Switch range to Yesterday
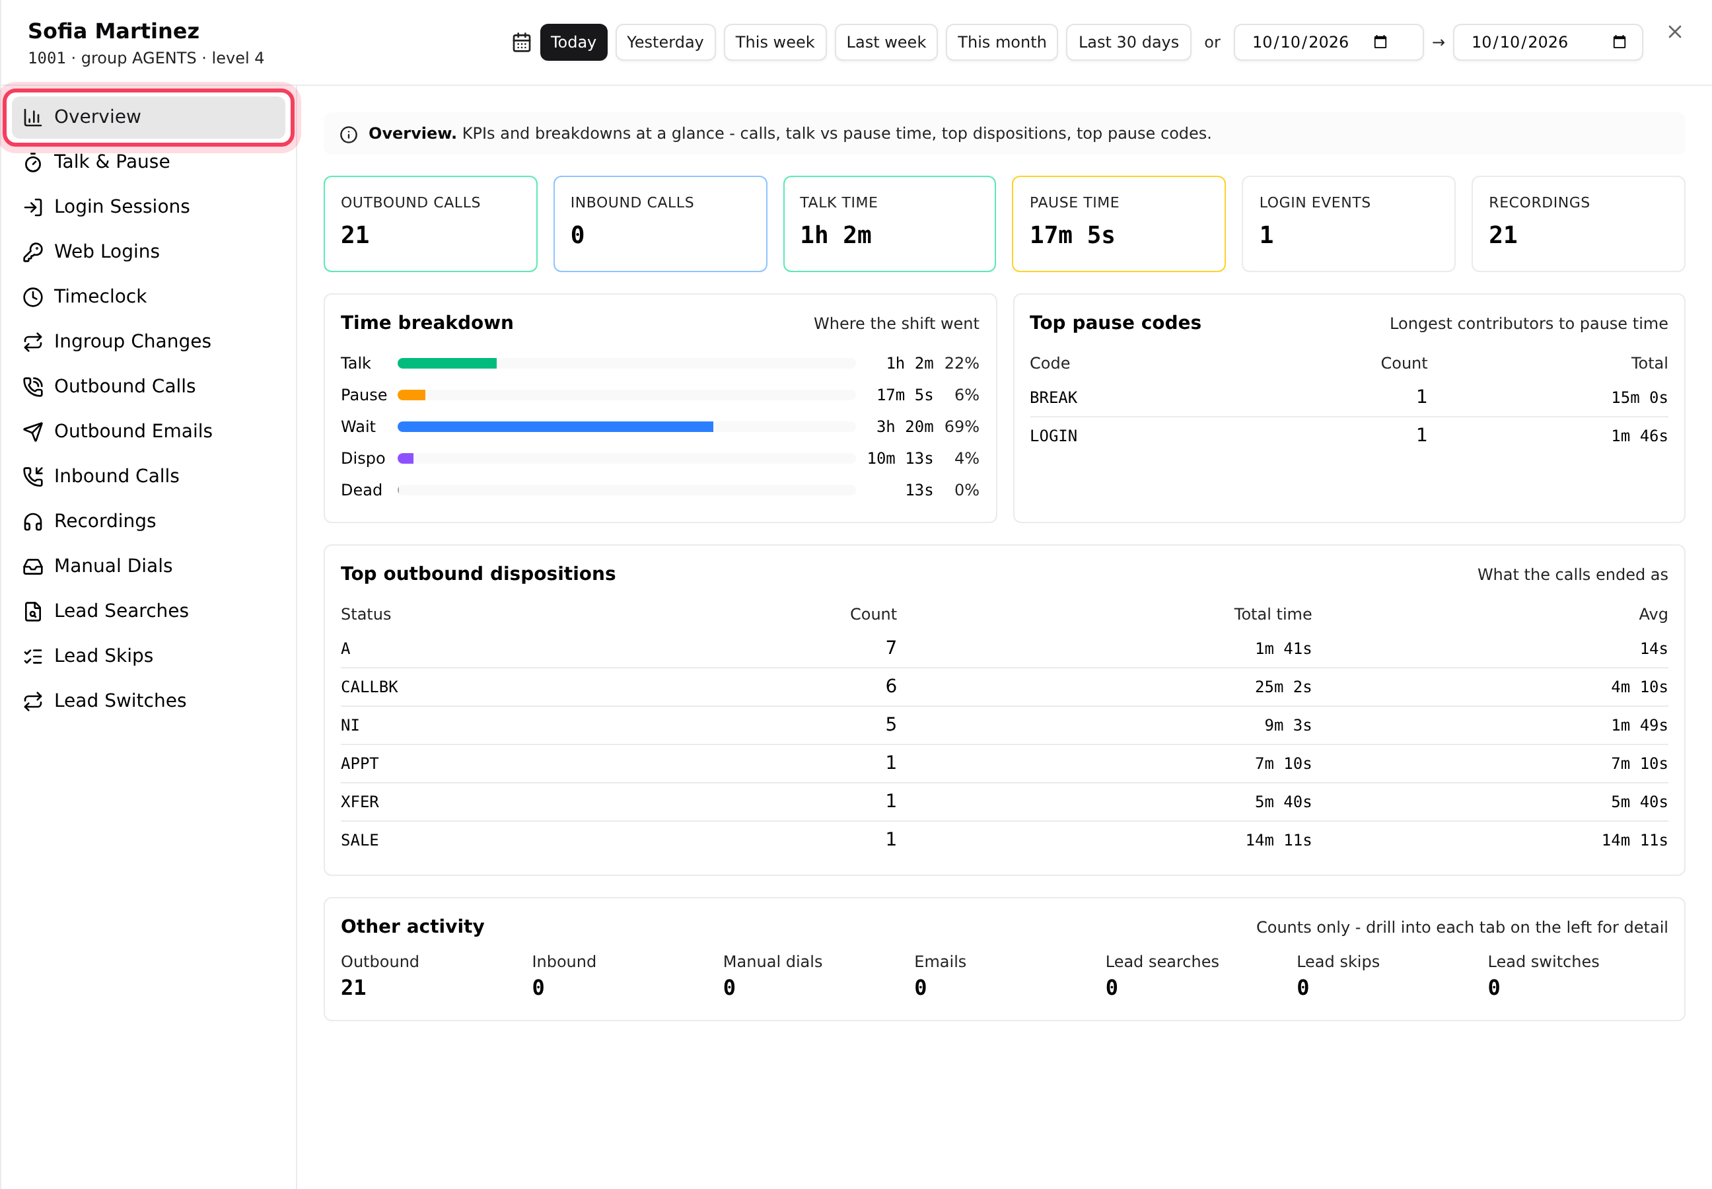 coord(664,42)
